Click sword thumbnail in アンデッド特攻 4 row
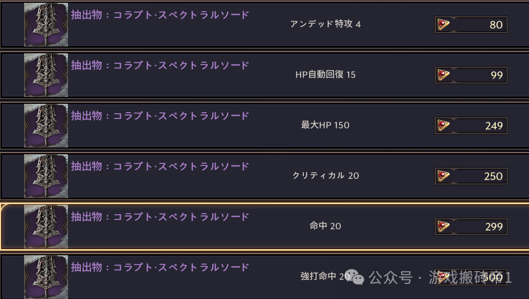 click(x=46, y=25)
